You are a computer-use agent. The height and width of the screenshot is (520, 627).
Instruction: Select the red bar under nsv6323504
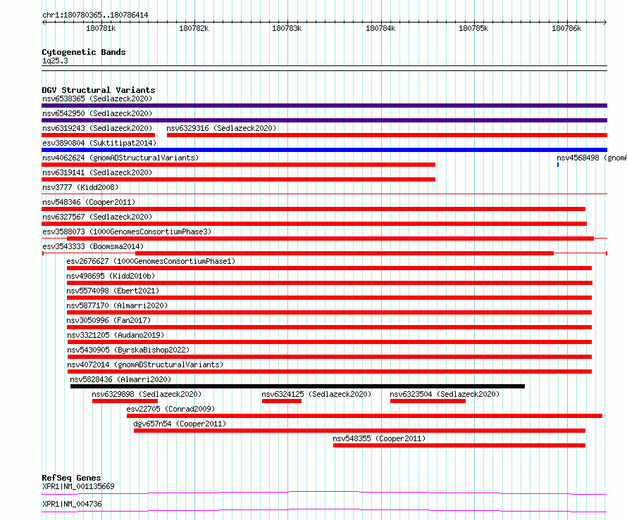[x=428, y=401]
